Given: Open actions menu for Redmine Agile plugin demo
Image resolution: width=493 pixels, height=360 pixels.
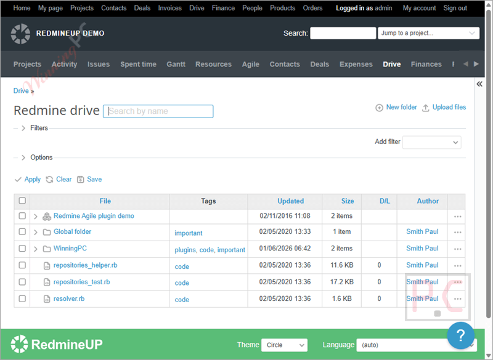Looking at the screenshot, I should click(x=457, y=217).
